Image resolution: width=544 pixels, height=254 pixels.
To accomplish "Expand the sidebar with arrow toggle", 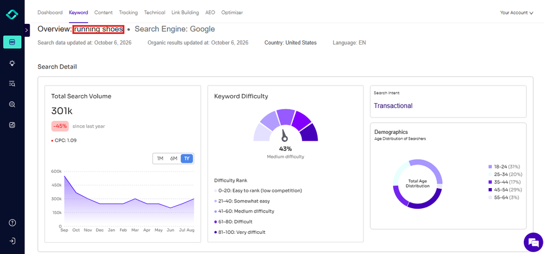I will (x=27, y=30).
